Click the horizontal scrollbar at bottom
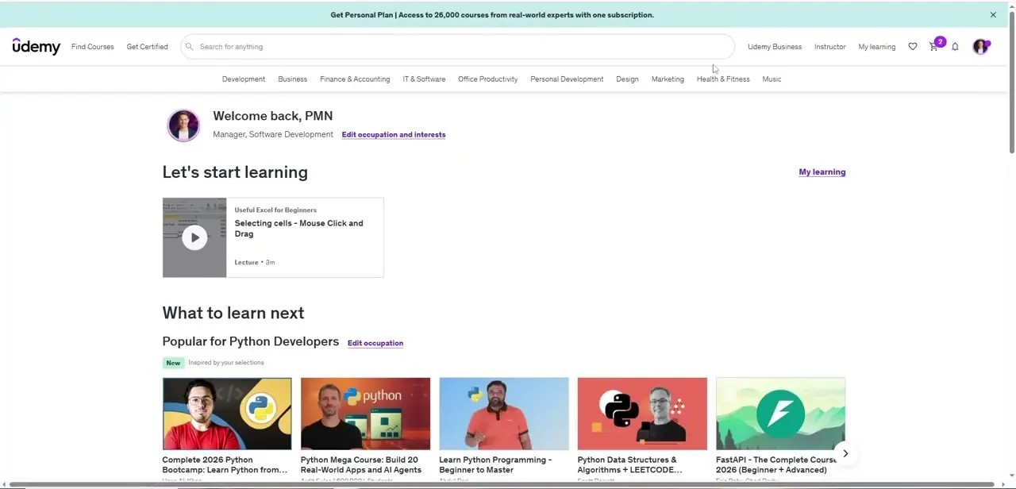Image resolution: width=1016 pixels, height=489 pixels. pyautogui.click(x=500, y=484)
